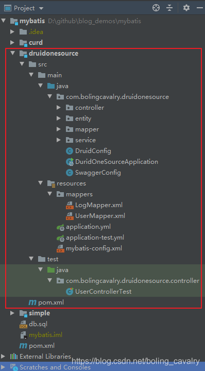Click the SwaggerConfig class icon
205x371 pixels.
point(70,173)
